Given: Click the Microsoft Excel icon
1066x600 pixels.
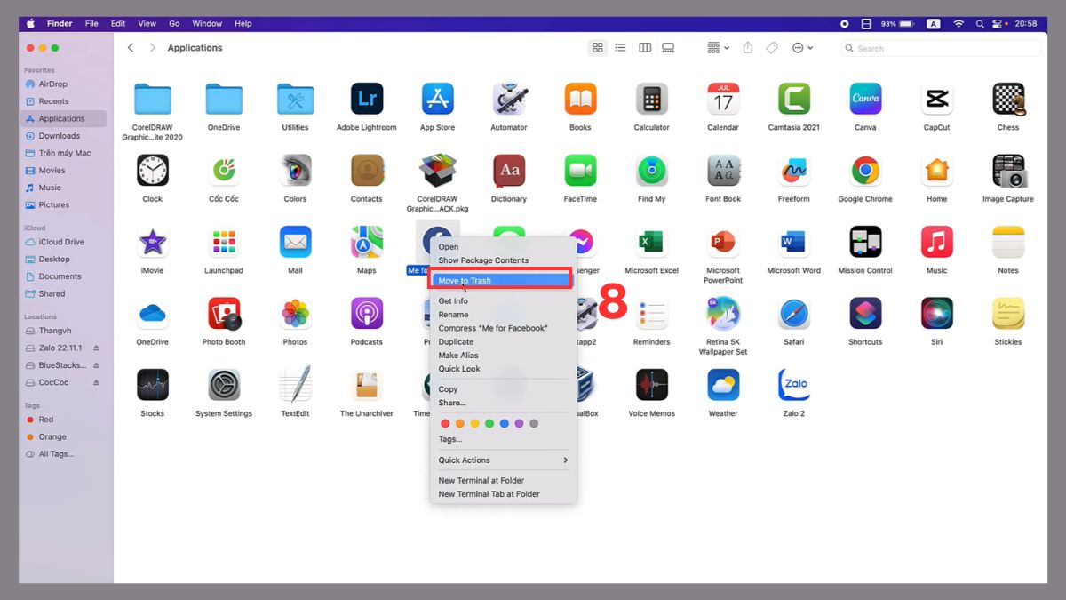Looking at the screenshot, I should (651, 242).
